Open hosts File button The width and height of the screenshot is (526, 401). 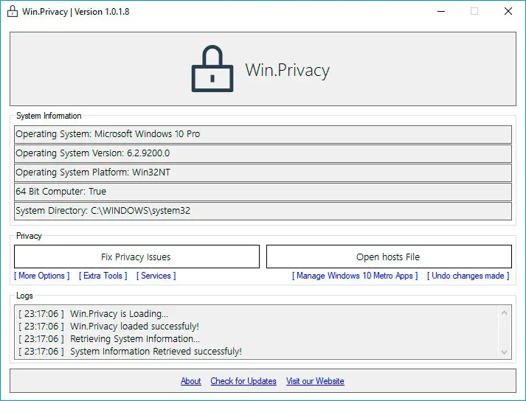389,257
